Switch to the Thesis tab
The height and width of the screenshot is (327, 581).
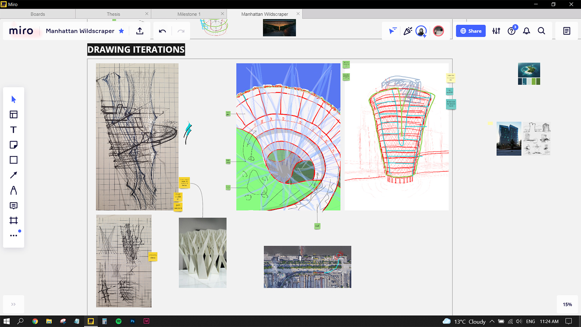(x=113, y=14)
